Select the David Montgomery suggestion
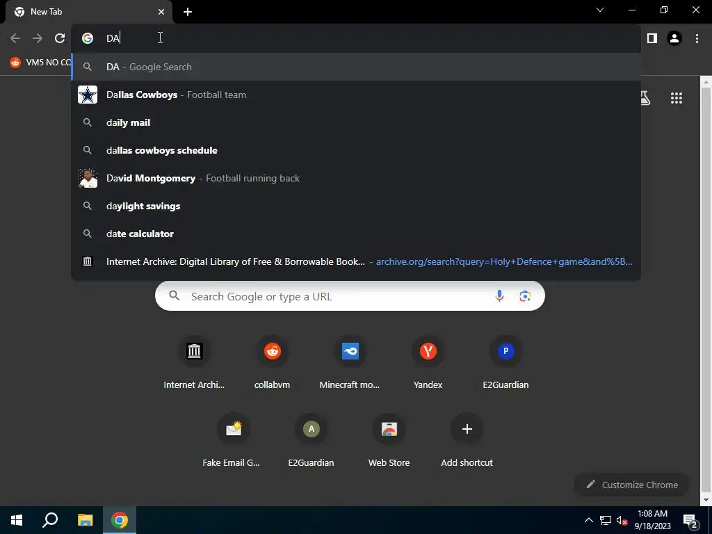Viewport: 712px width, 534px height. click(356, 178)
